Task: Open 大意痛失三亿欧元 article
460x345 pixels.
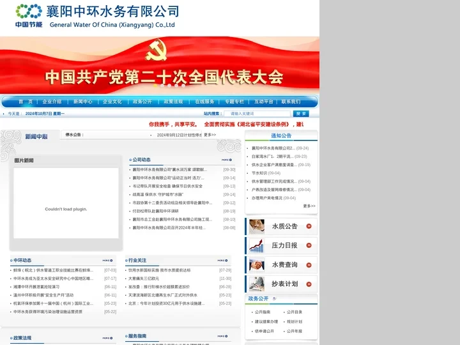Action: tap(144, 279)
